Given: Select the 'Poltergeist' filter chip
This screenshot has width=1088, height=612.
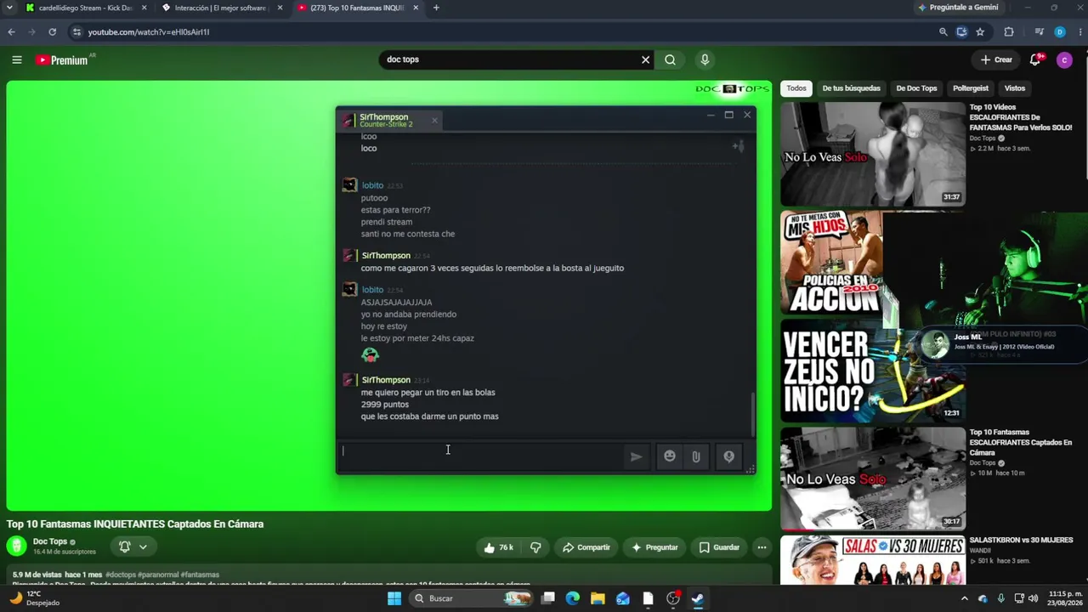Looking at the screenshot, I should pyautogui.click(x=971, y=88).
